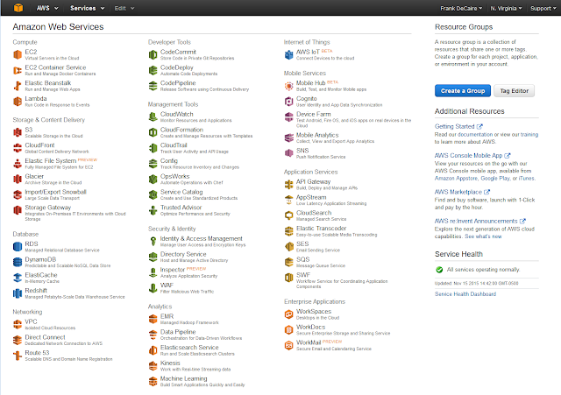
Task: Click the Glacier icon
Action: [18, 179]
